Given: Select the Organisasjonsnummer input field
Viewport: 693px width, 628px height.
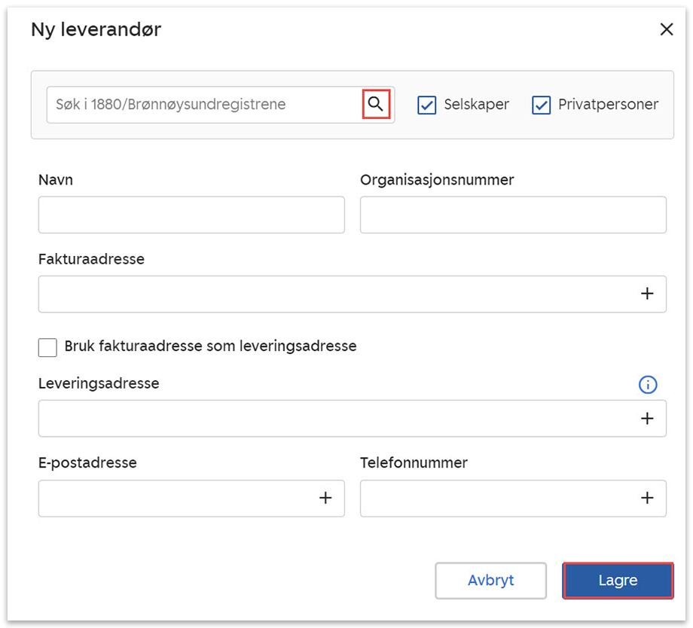Looking at the screenshot, I should tap(513, 215).
